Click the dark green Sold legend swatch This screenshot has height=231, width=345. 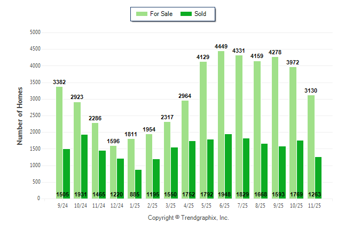pyautogui.click(x=186, y=14)
